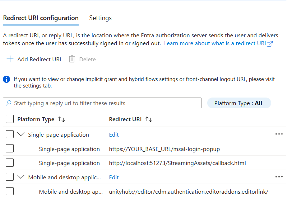This screenshot has width=292, height=208.
Task: Open the ellipsis menu for Single-page application
Action: 279,134
